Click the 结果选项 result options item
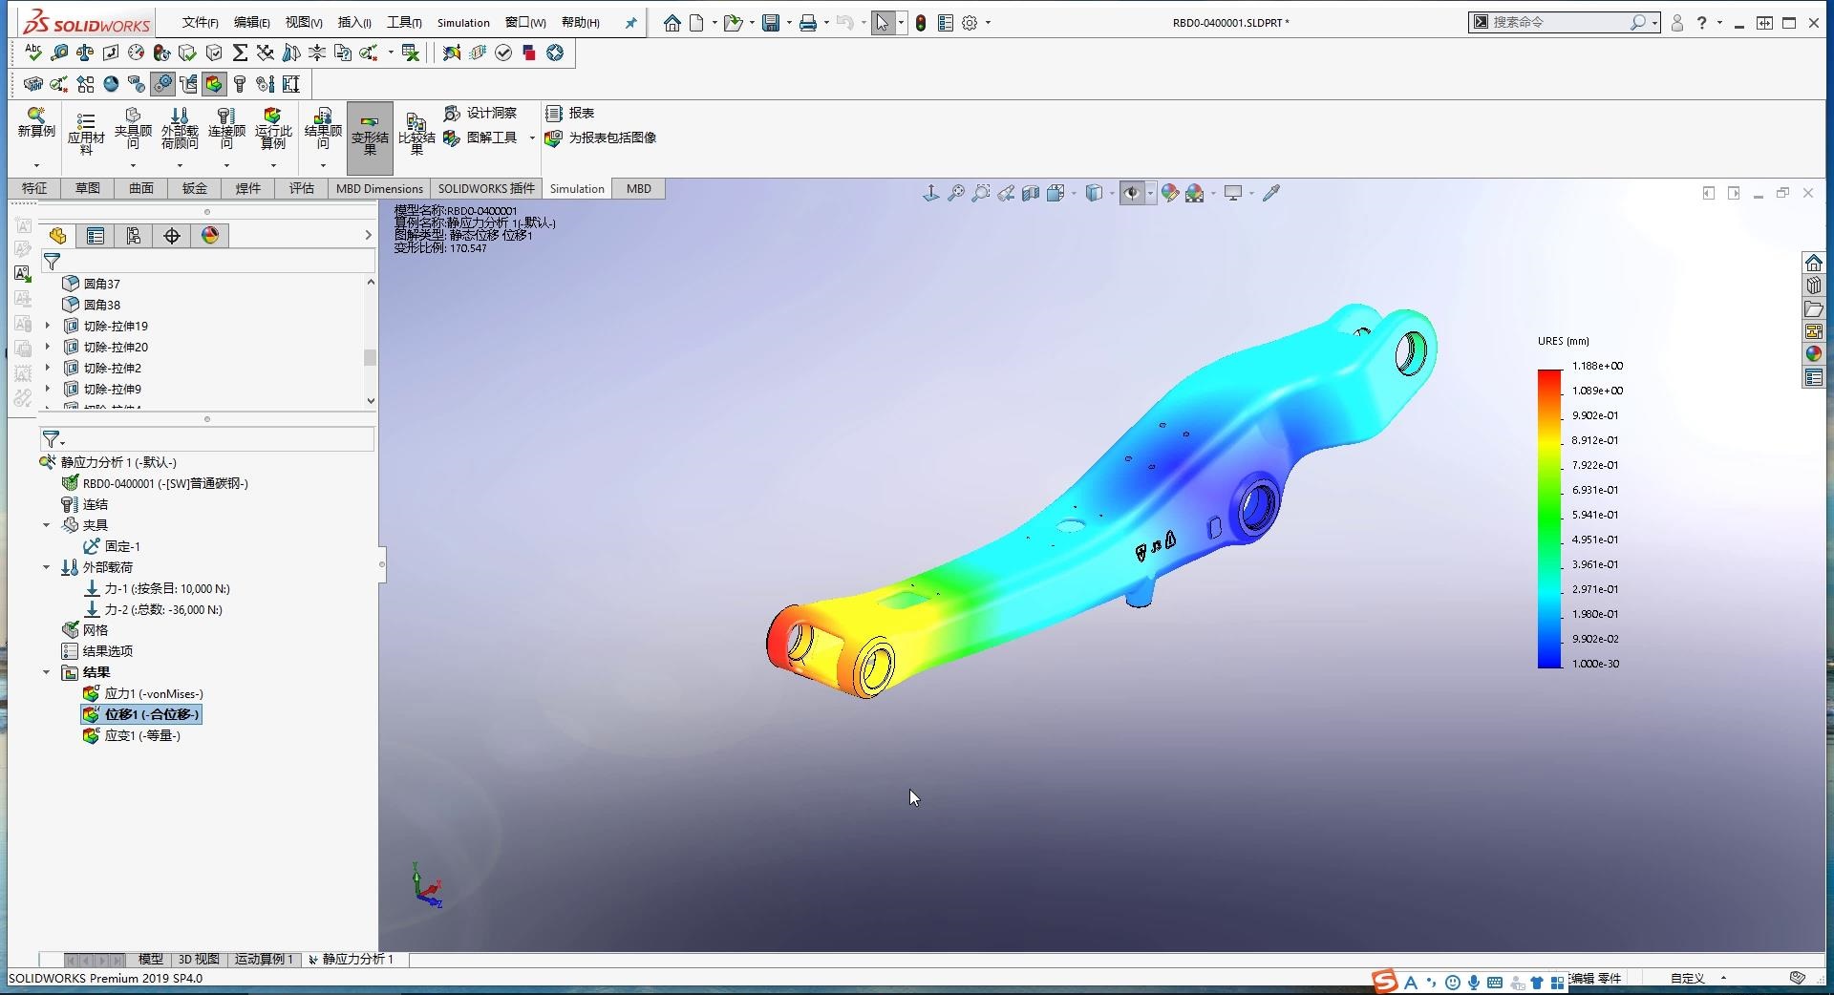Viewport: 1834px width, 995px height. click(96, 651)
